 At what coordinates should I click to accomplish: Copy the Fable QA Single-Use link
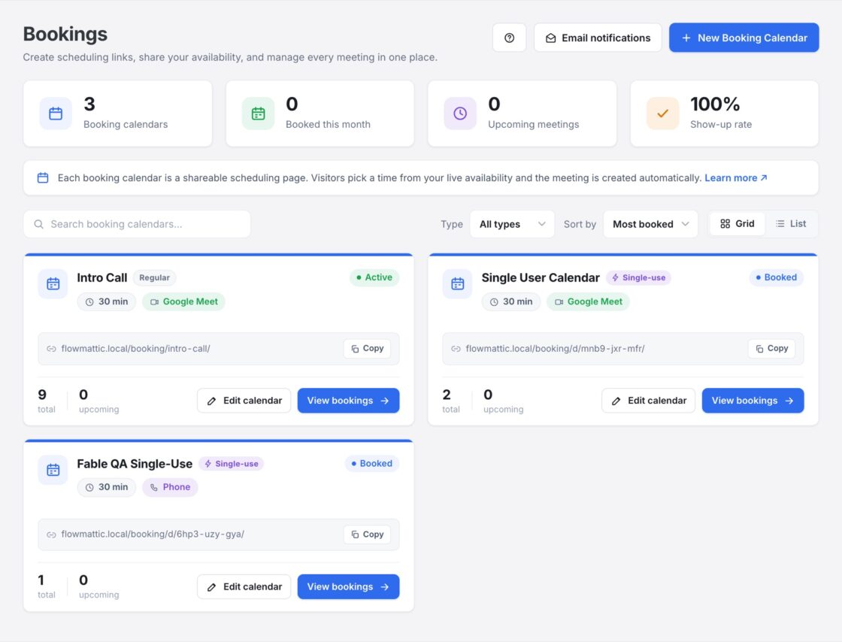pos(368,534)
